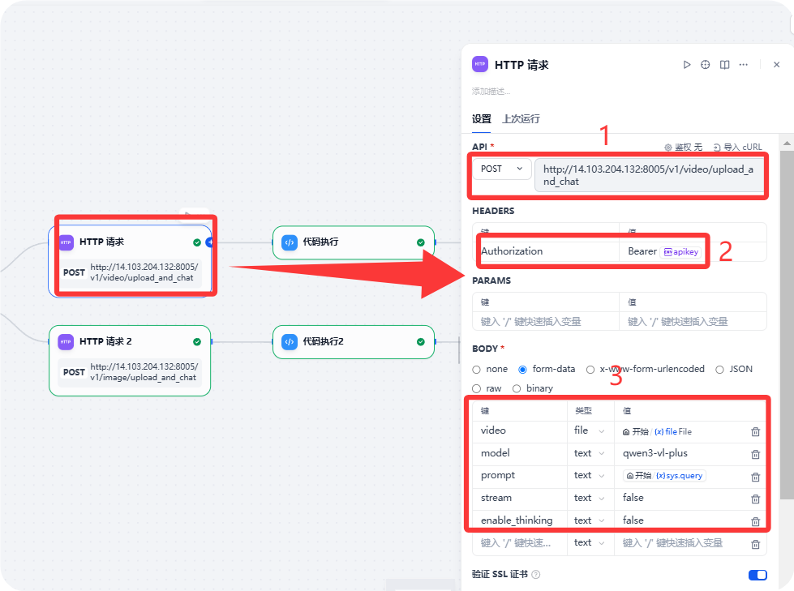The width and height of the screenshot is (794, 591).
Task: Click the sys.query variable tag
Action: (664, 476)
